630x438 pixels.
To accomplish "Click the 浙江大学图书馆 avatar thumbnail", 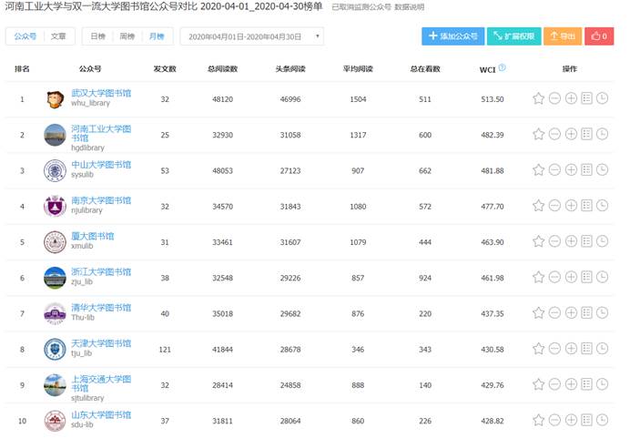I will 55,277.
